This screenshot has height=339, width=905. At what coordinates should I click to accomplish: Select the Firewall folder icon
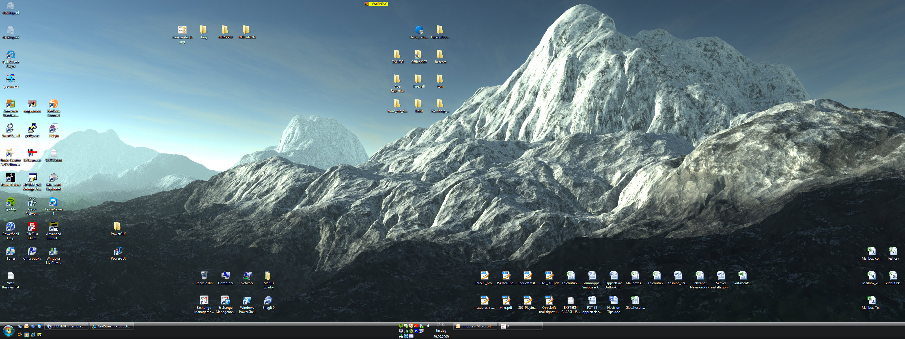click(x=419, y=79)
